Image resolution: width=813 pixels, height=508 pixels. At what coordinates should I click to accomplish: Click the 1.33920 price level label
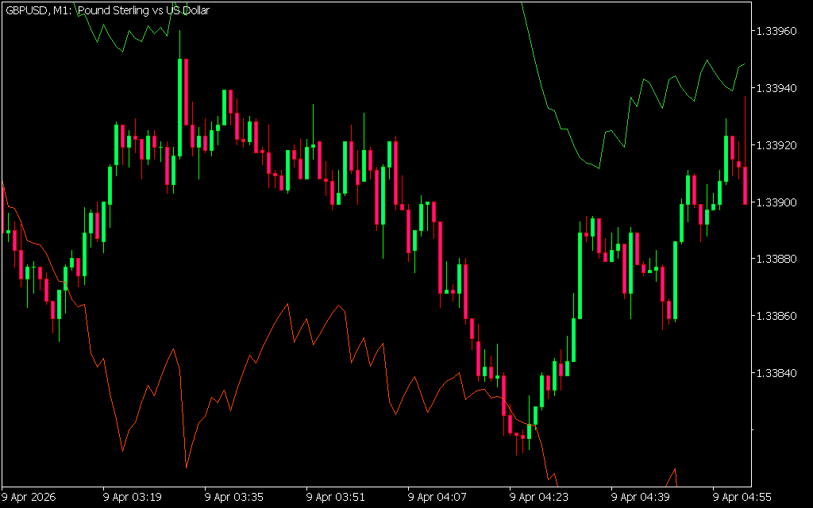tap(776, 145)
